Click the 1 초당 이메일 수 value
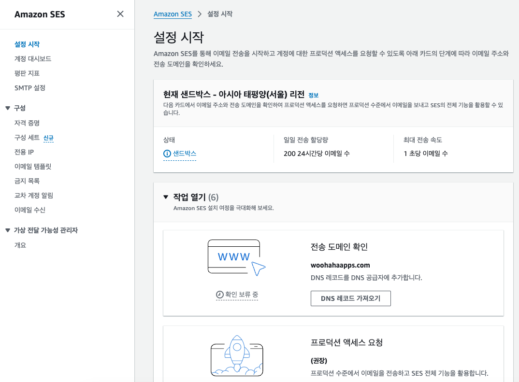The height and width of the screenshot is (382, 519). (x=426, y=154)
